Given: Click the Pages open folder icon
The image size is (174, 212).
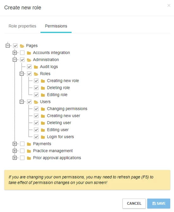Looking at the screenshot, I should (22, 46).
